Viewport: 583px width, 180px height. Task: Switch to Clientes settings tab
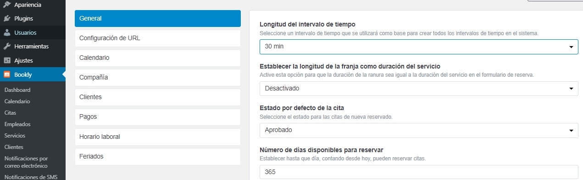pyautogui.click(x=158, y=97)
